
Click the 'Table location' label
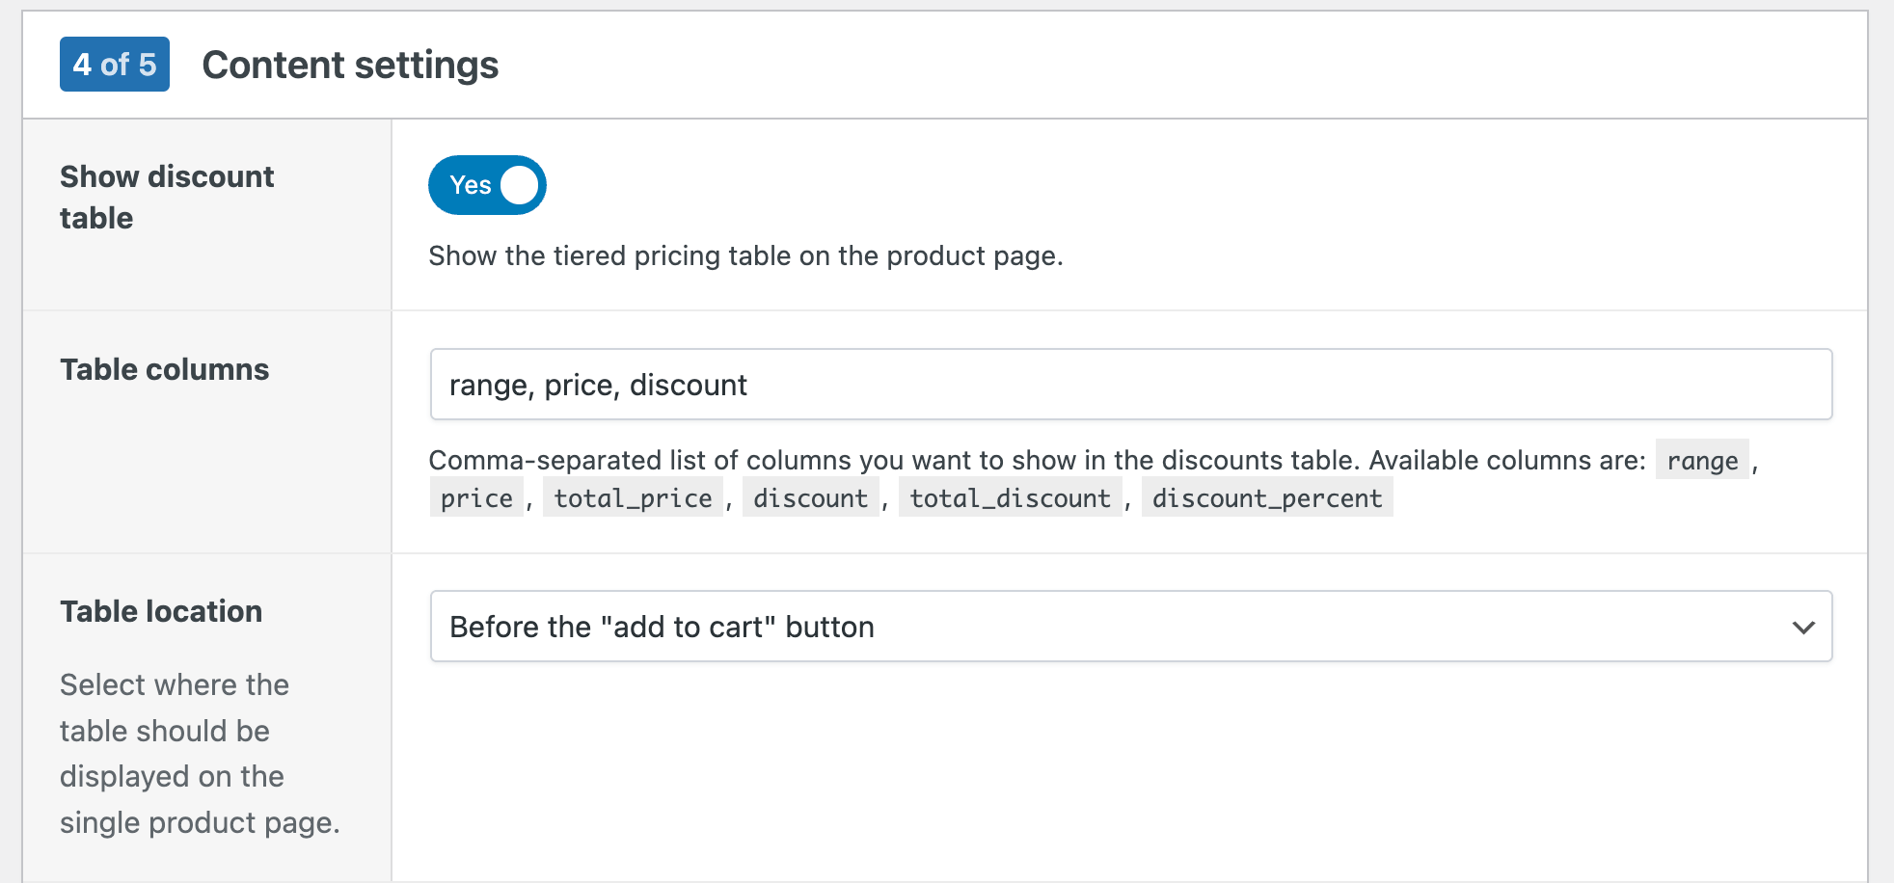(161, 611)
